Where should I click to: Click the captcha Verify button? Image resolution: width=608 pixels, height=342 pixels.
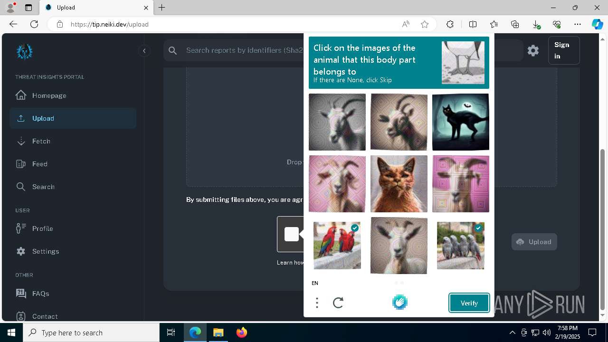coord(469,303)
